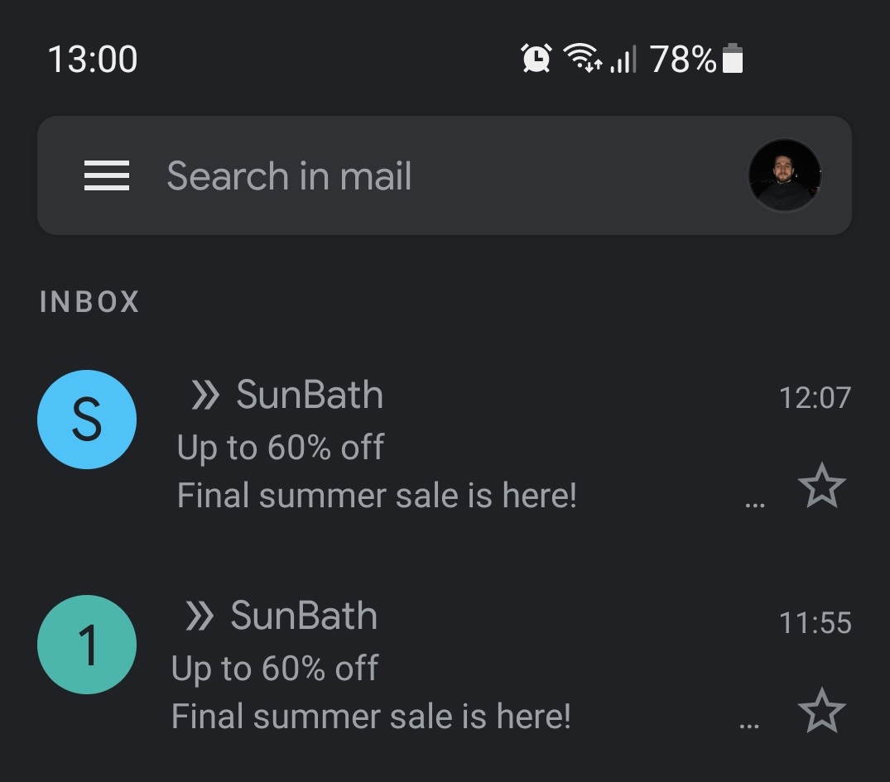The height and width of the screenshot is (782, 890).
Task: Tap the importance marker on 12:07 email
Action: (204, 396)
